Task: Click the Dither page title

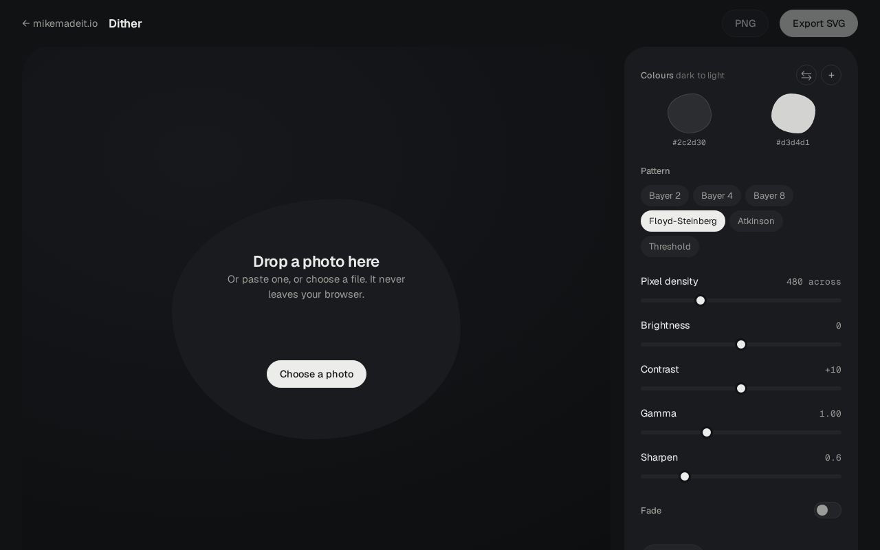Action: [125, 23]
